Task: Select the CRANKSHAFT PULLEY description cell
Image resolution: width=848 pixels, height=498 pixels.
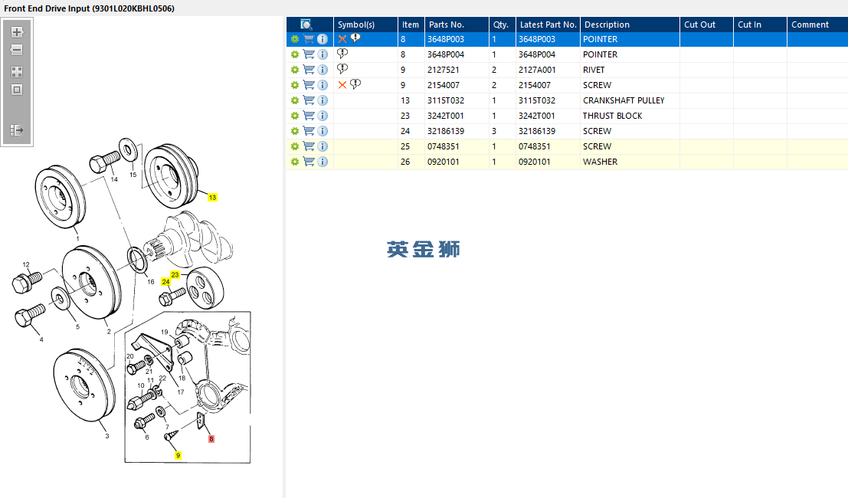Action: tap(630, 100)
